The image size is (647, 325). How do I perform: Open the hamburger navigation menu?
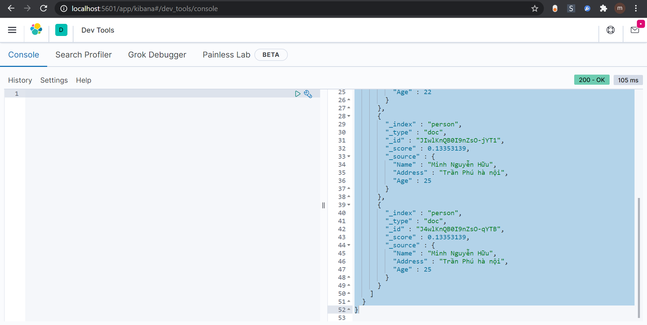click(x=12, y=30)
